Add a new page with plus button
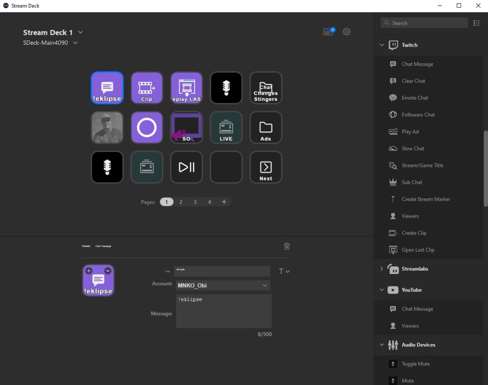The height and width of the screenshot is (385, 488). 224,202
